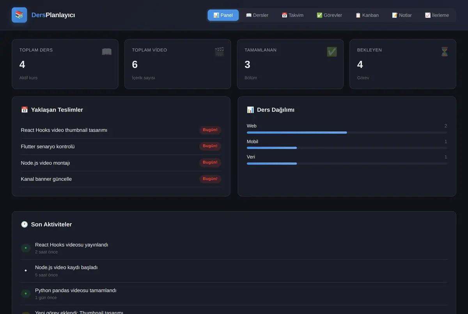Click the hourglass icon on Bekleyen card
Screen dimensions: 468x314
(445, 52)
